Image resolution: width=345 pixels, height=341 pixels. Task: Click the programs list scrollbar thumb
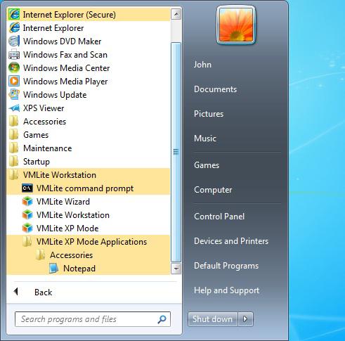click(176, 152)
